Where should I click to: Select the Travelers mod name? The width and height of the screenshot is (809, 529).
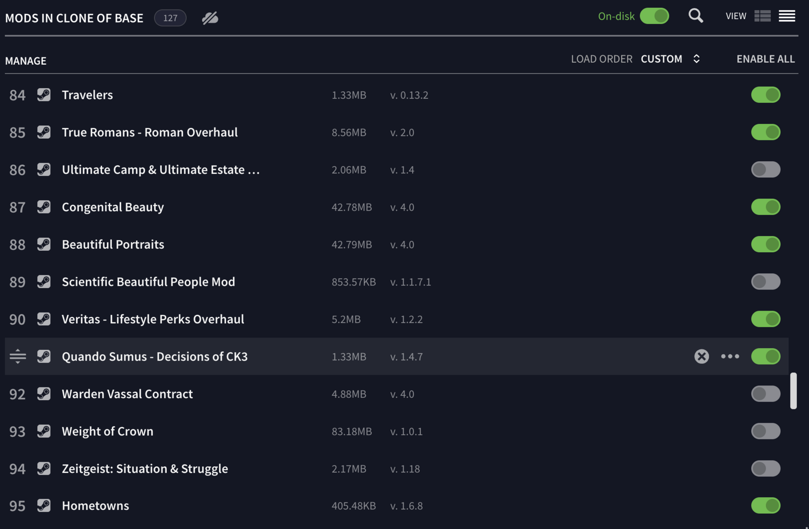click(x=87, y=95)
